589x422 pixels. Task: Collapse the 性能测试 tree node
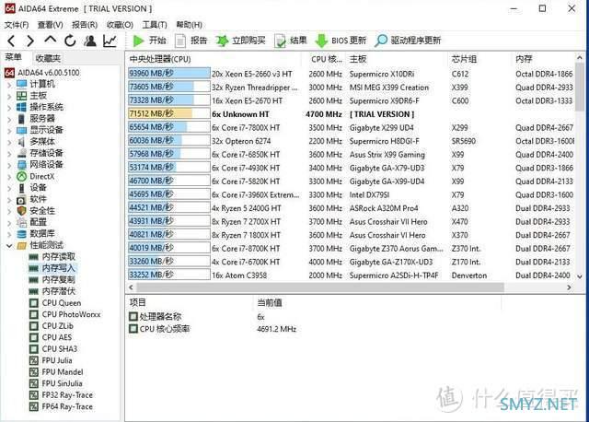(9, 246)
